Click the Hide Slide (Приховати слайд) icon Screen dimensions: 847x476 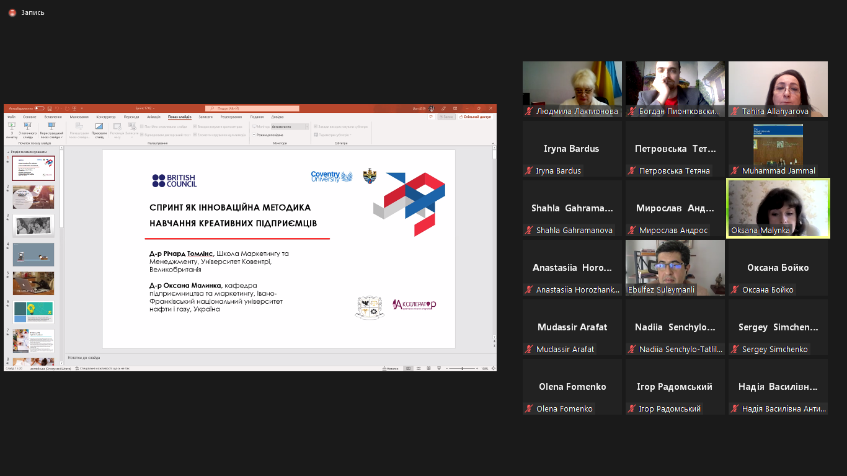tap(99, 128)
